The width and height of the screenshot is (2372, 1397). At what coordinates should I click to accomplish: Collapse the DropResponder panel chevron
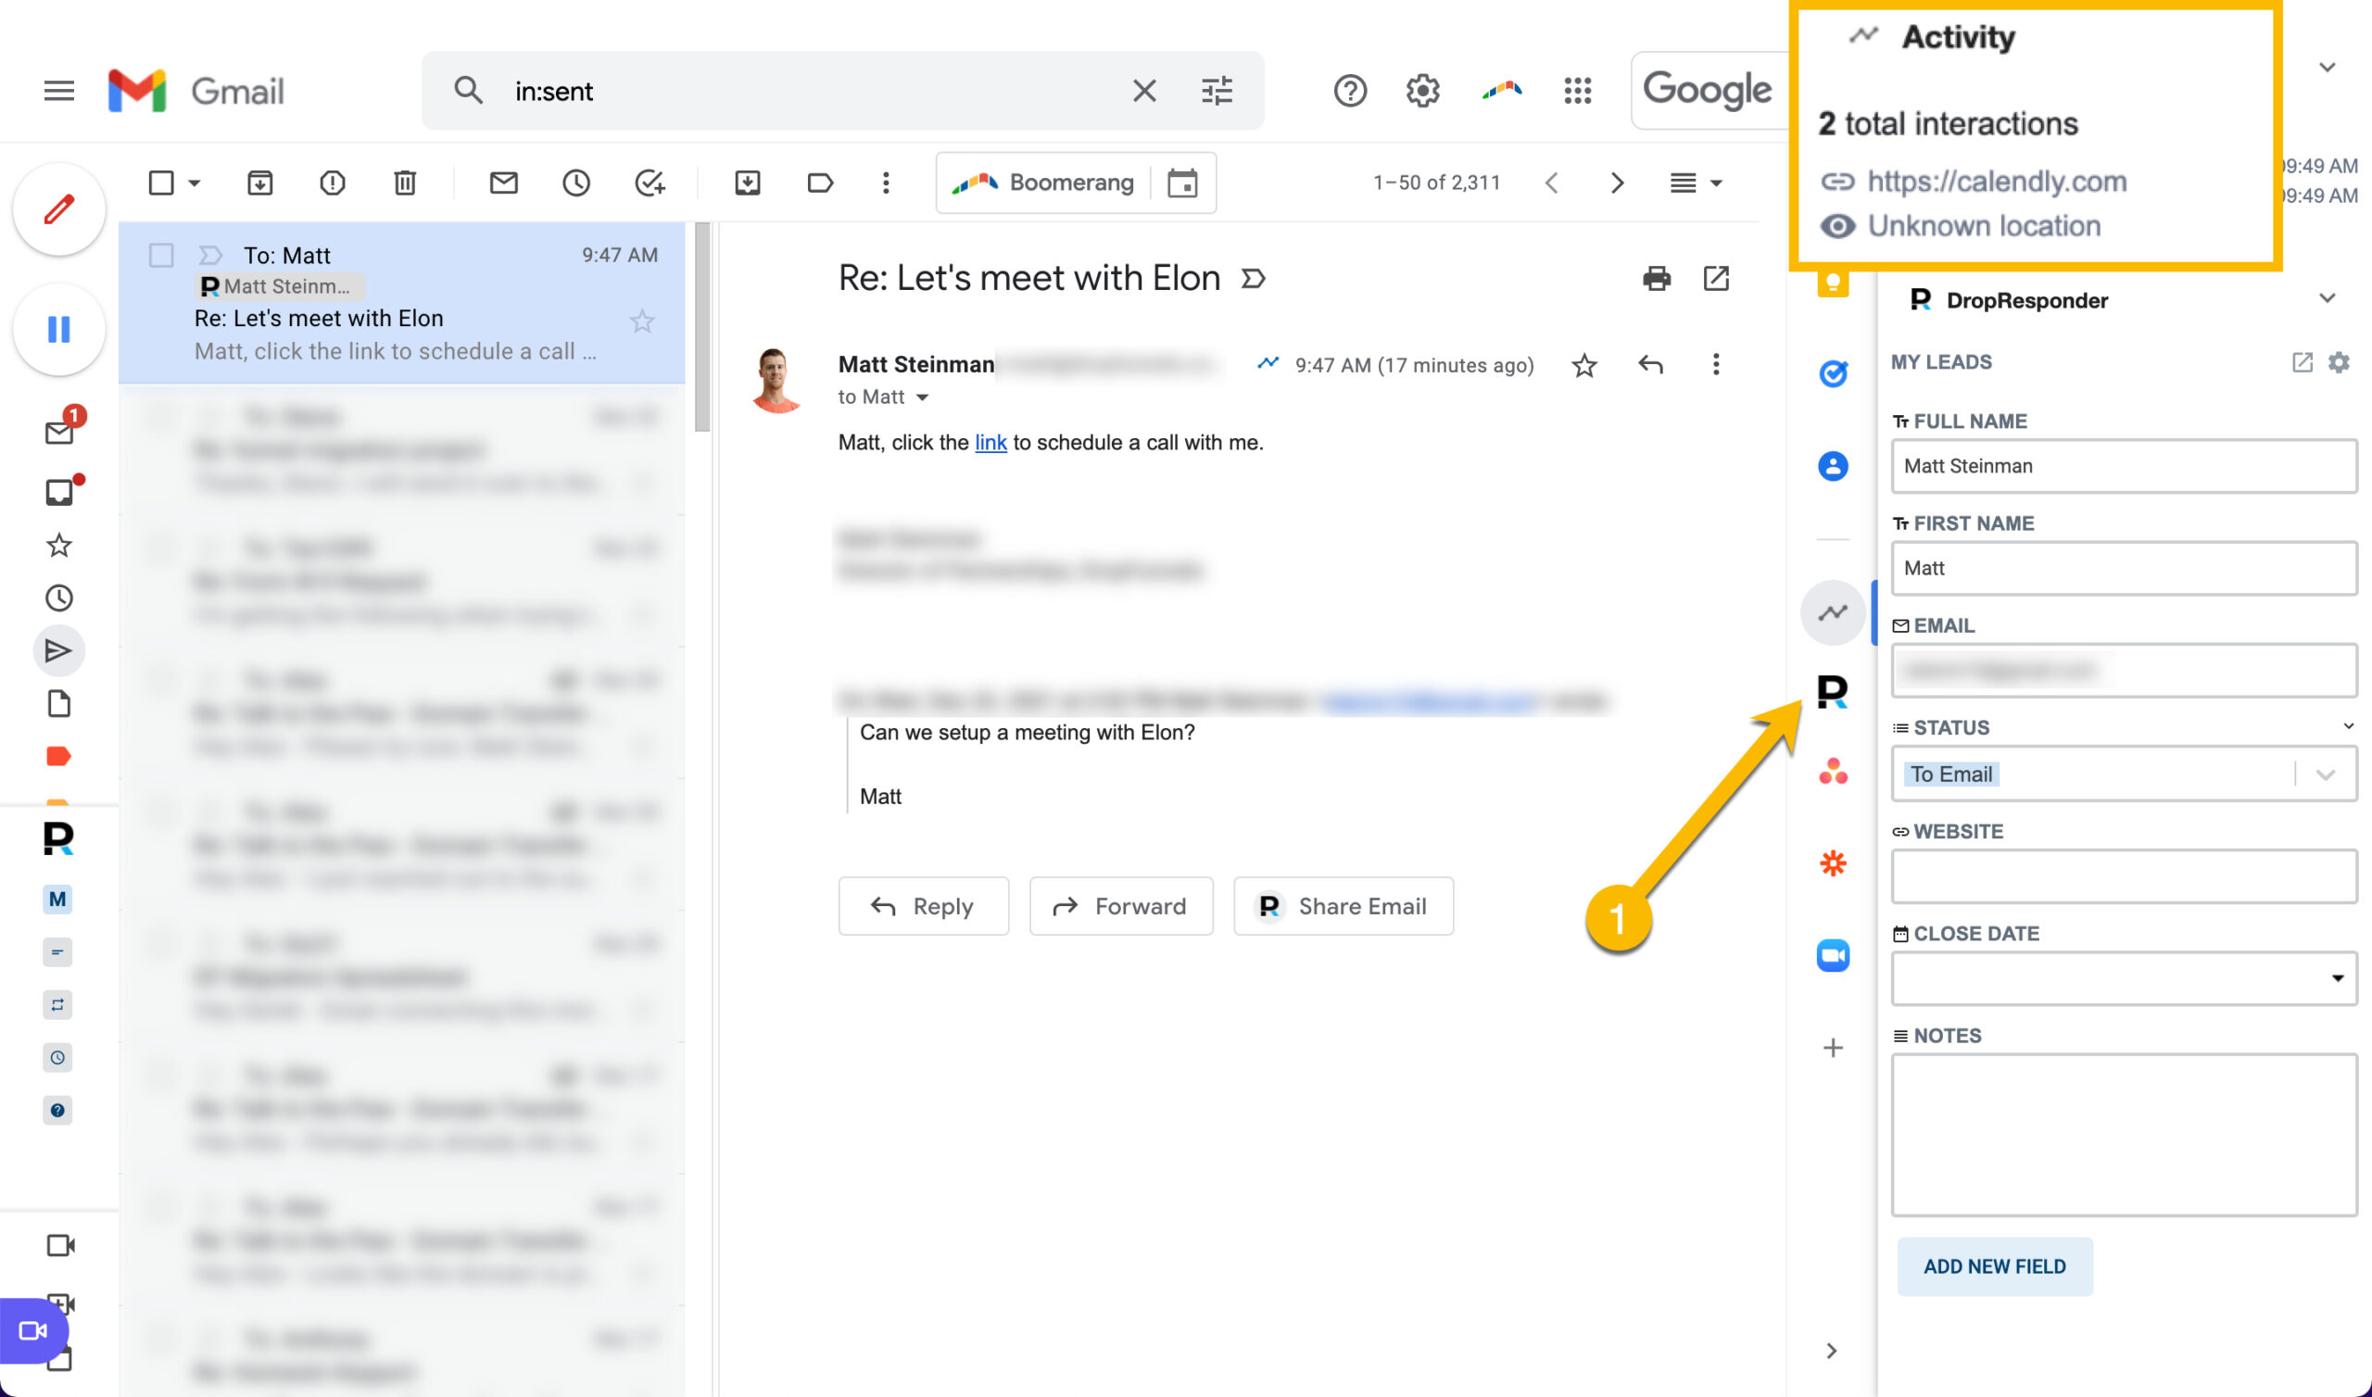tap(2327, 298)
